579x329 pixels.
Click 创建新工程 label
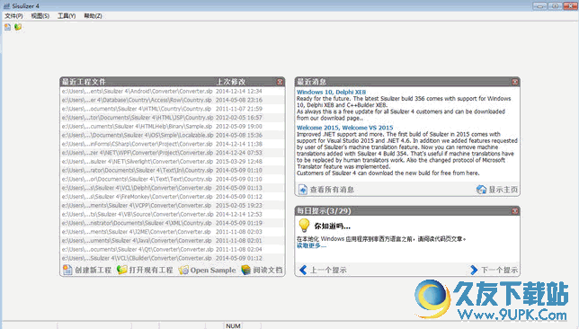94,270
